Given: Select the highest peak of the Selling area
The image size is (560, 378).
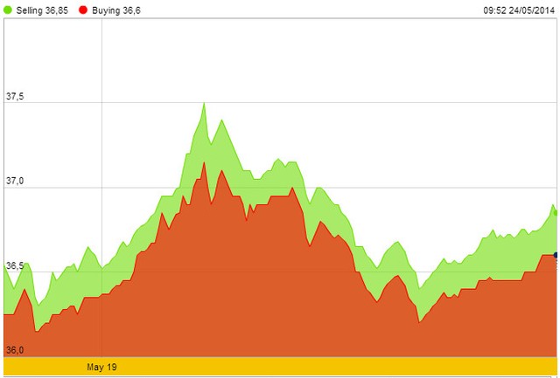Looking at the screenshot, I should click(204, 103).
